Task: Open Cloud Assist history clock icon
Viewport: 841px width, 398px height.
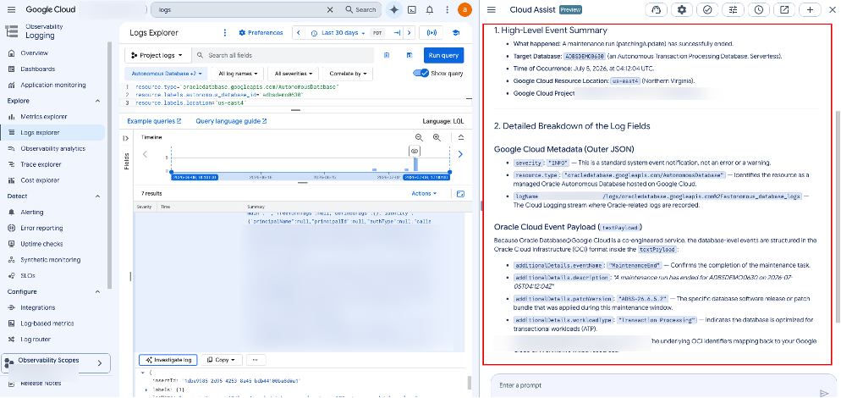Action: [758, 9]
